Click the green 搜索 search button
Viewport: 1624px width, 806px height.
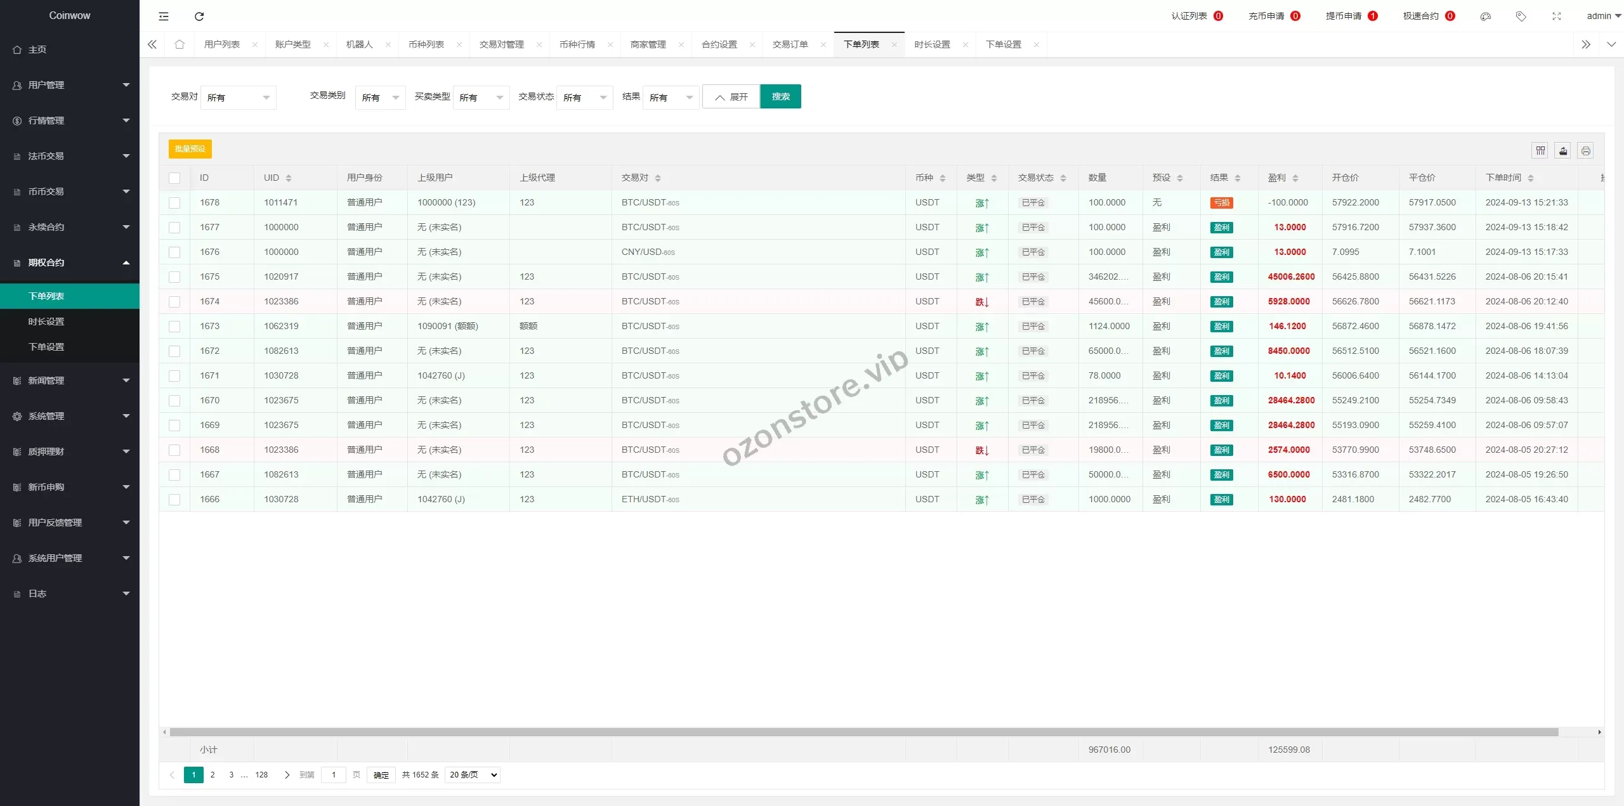pos(780,96)
